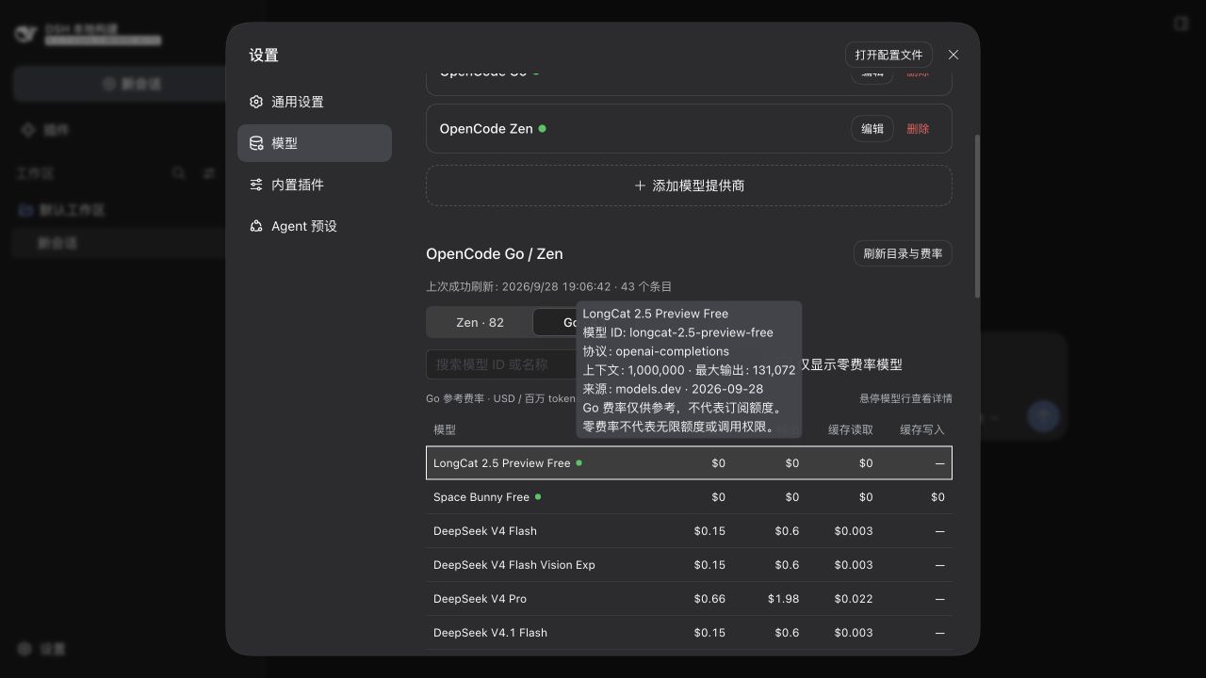
Task: Add a provider via 添加模型提供商
Action: pyautogui.click(x=689, y=186)
